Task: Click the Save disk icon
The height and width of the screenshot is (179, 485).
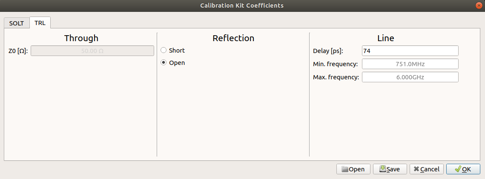Action: click(382, 169)
